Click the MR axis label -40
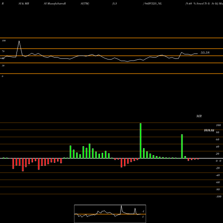The image size is (223, 223). 218,175
